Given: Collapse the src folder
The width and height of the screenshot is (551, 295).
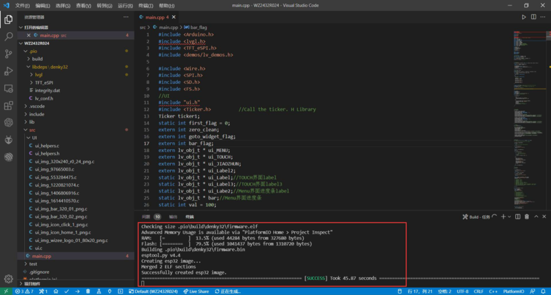Looking at the screenshot, I should 25,130.
